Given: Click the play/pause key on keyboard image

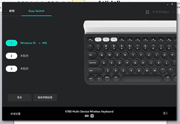Looking at the screenshot, I should tap(153, 40).
